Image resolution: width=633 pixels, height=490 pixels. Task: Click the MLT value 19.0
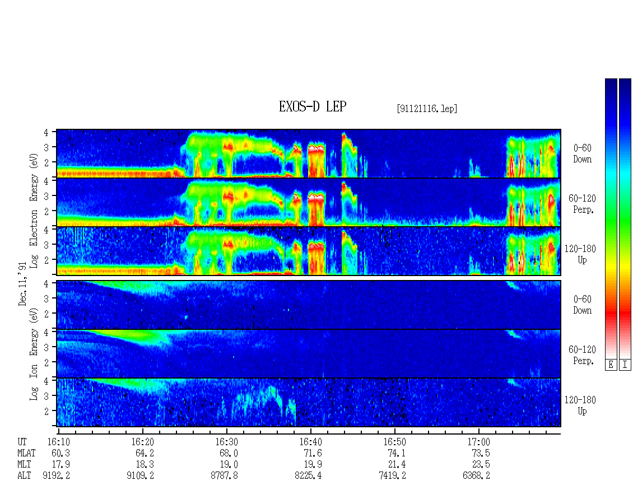229,465
